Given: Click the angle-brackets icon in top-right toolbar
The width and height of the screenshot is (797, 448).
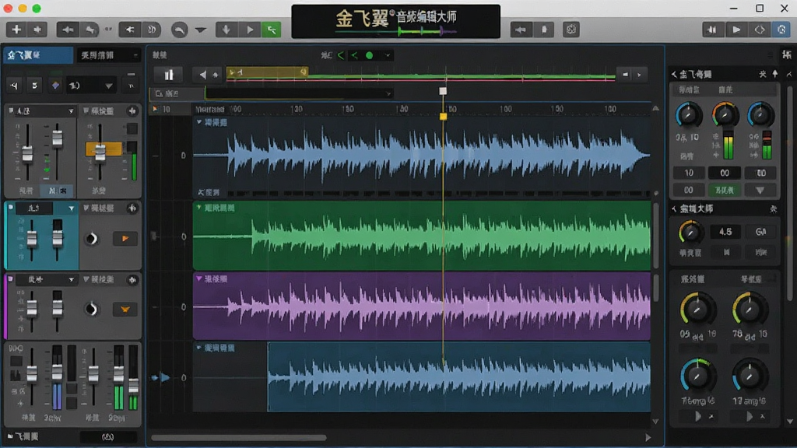Looking at the screenshot, I should pos(760,30).
